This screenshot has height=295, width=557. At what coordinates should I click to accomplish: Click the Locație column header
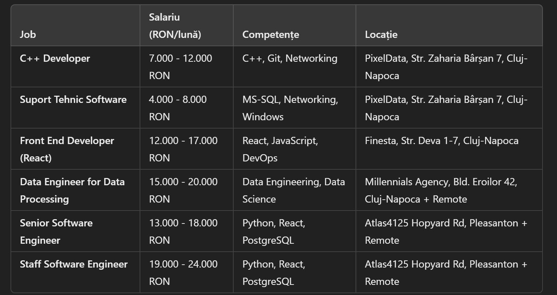381,34
